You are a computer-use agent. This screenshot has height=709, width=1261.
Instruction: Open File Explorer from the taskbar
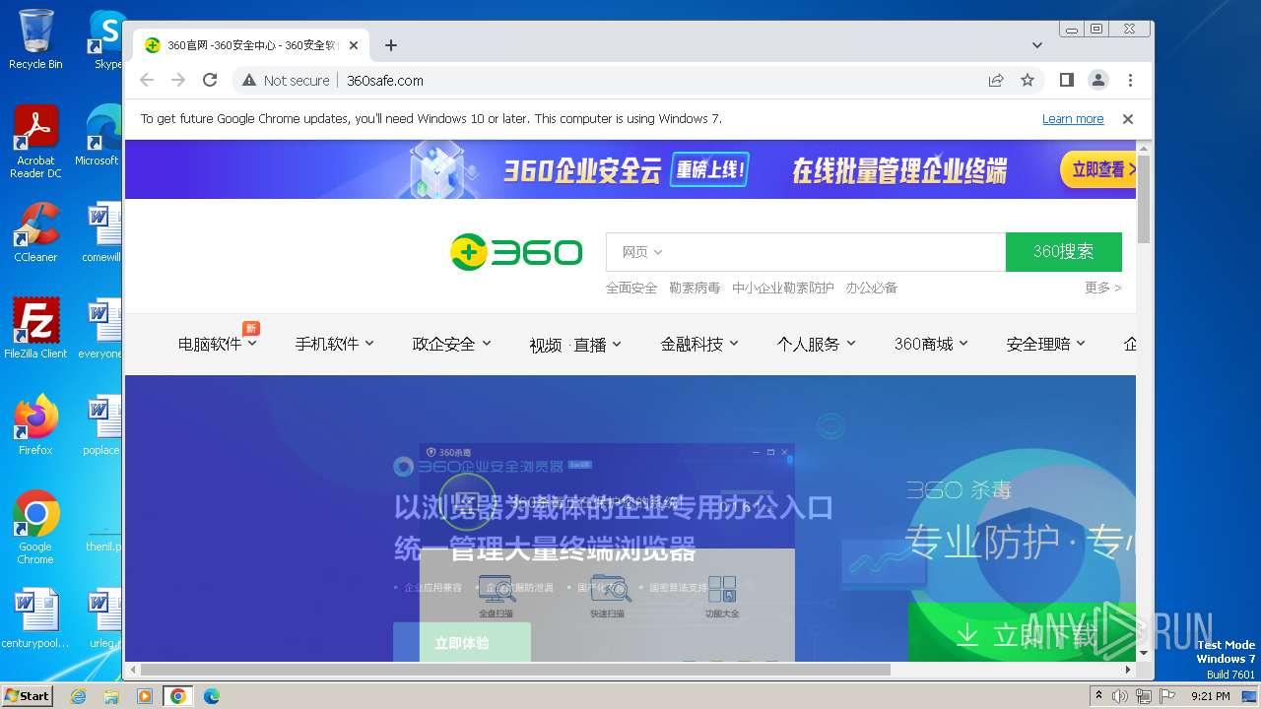coord(111,696)
